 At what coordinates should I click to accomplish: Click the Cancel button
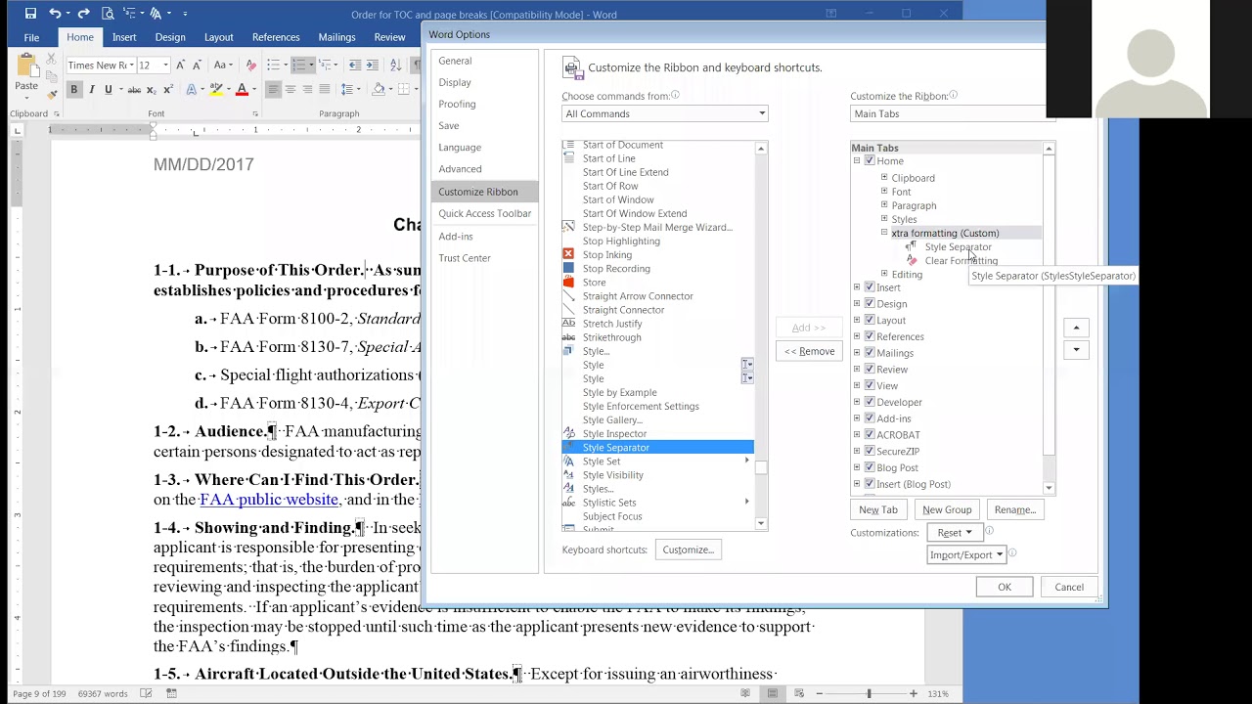point(1069,587)
